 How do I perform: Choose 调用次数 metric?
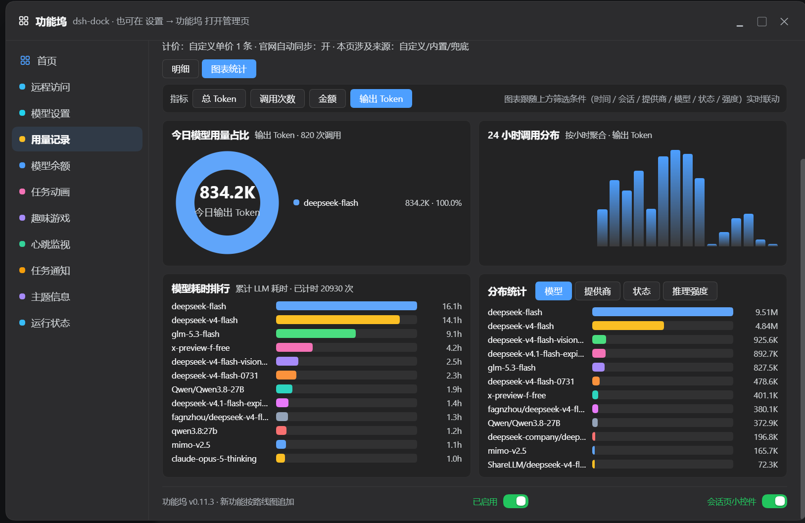278,98
